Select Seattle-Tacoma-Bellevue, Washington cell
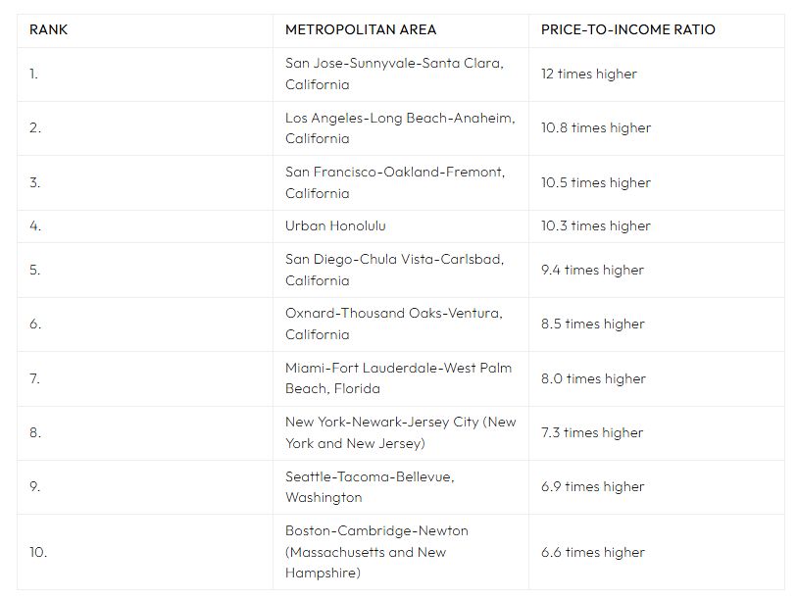The image size is (797, 599). click(401, 487)
